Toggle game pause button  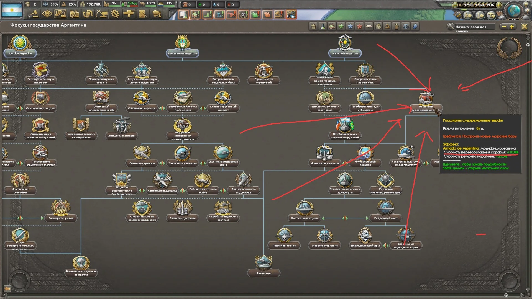click(x=460, y=5)
